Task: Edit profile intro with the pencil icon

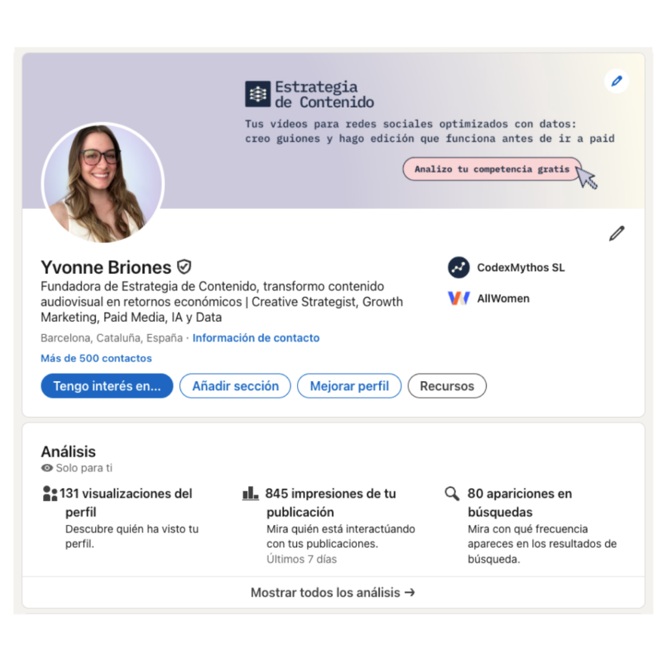Action: (x=616, y=233)
